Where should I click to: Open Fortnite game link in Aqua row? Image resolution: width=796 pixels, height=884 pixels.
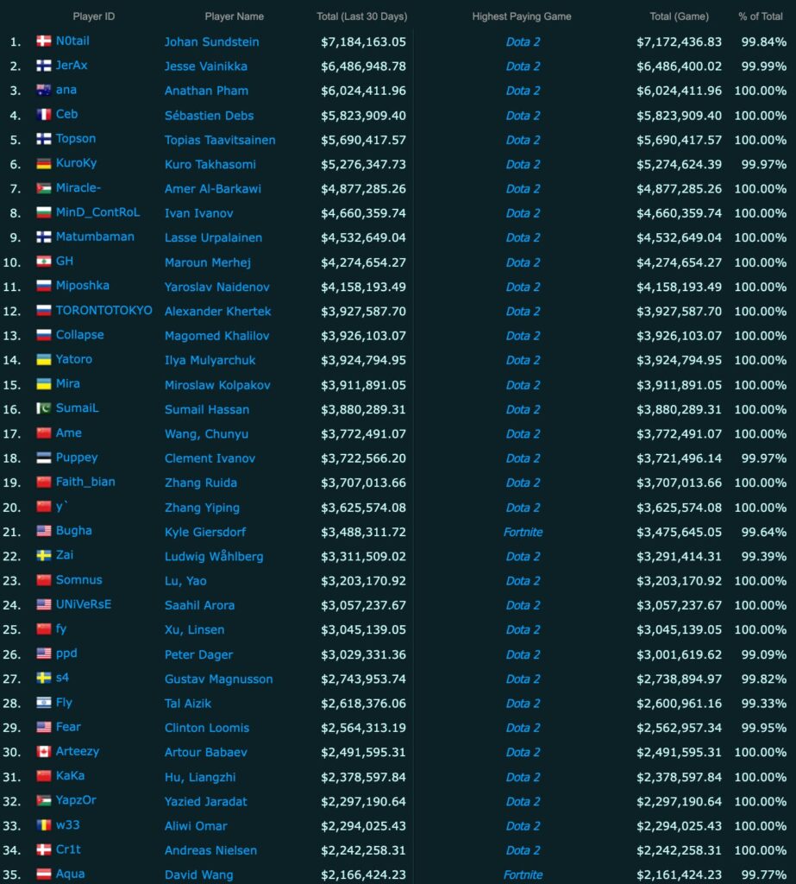click(x=523, y=875)
